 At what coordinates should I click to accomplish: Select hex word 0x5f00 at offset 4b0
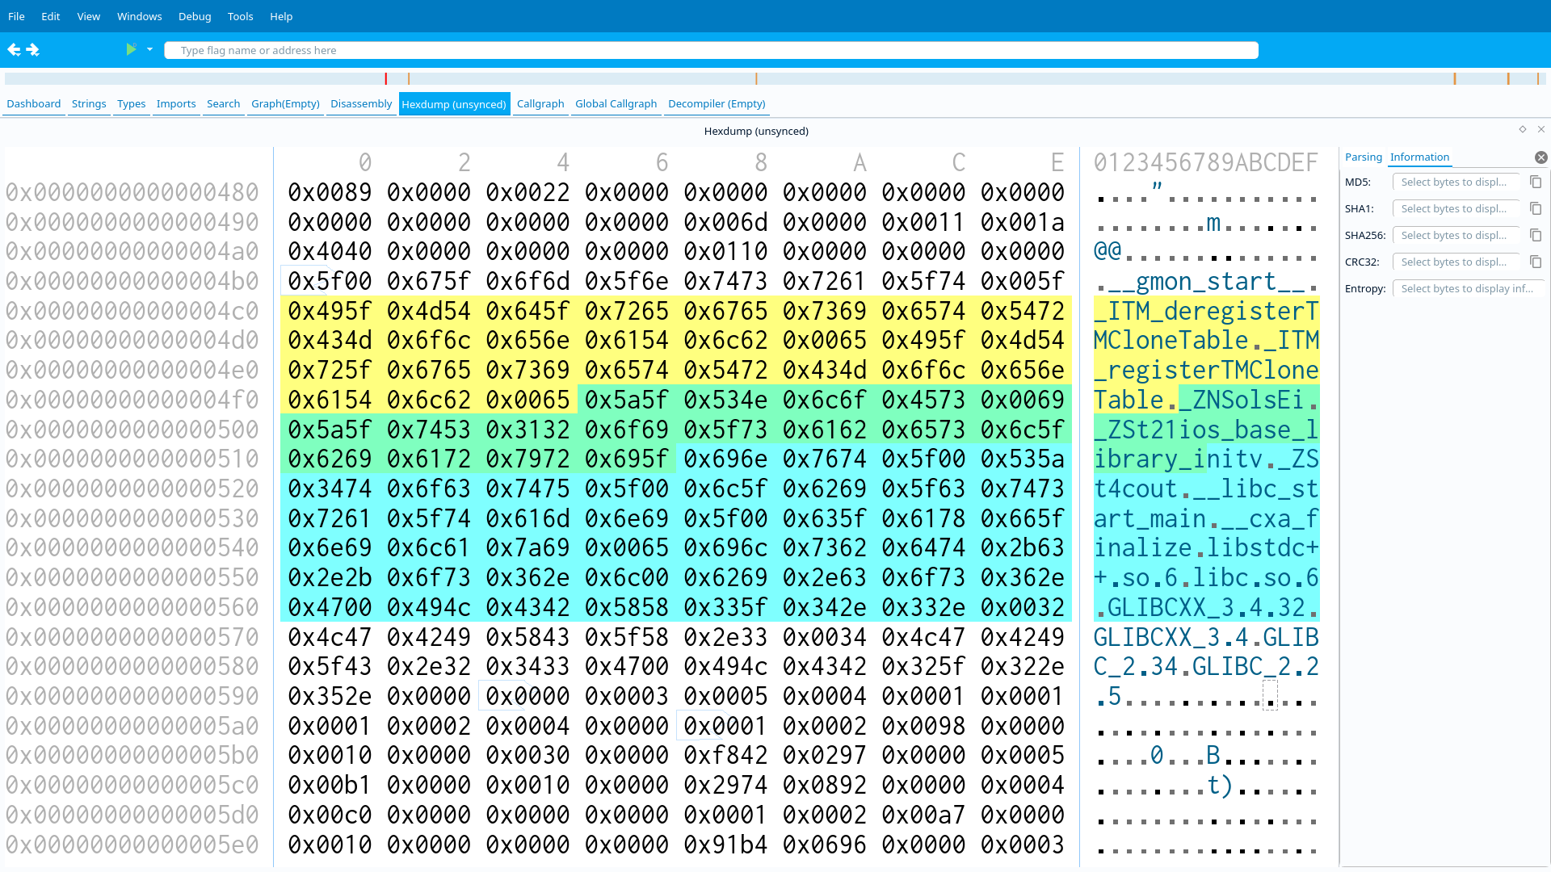point(330,282)
